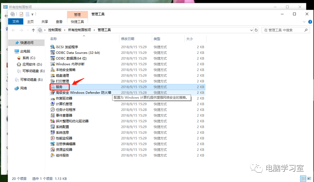Switch to large icons view layout

(309, 178)
